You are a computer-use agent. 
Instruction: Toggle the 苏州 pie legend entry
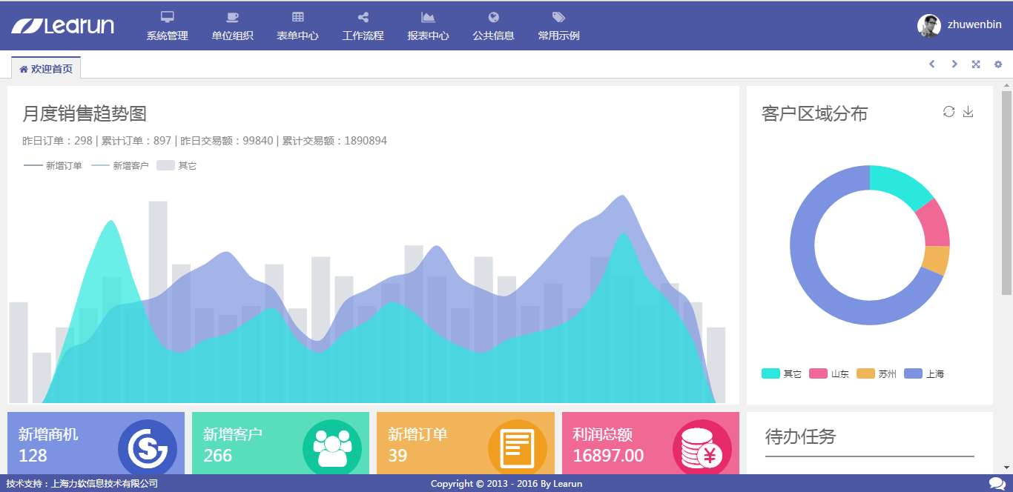tap(877, 374)
